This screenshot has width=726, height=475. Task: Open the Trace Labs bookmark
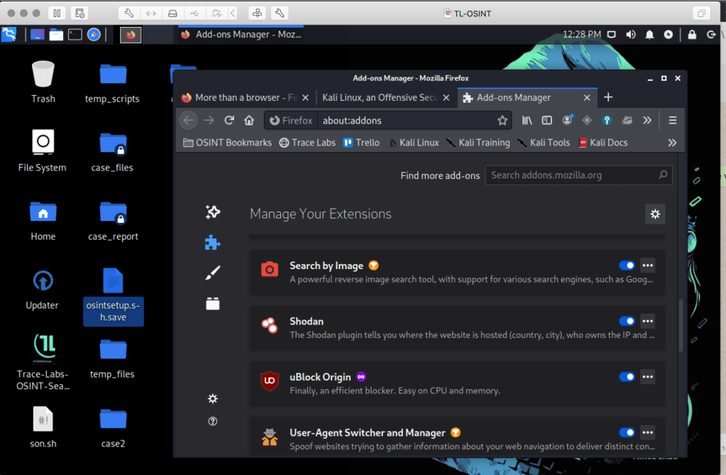click(x=307, y=143)
